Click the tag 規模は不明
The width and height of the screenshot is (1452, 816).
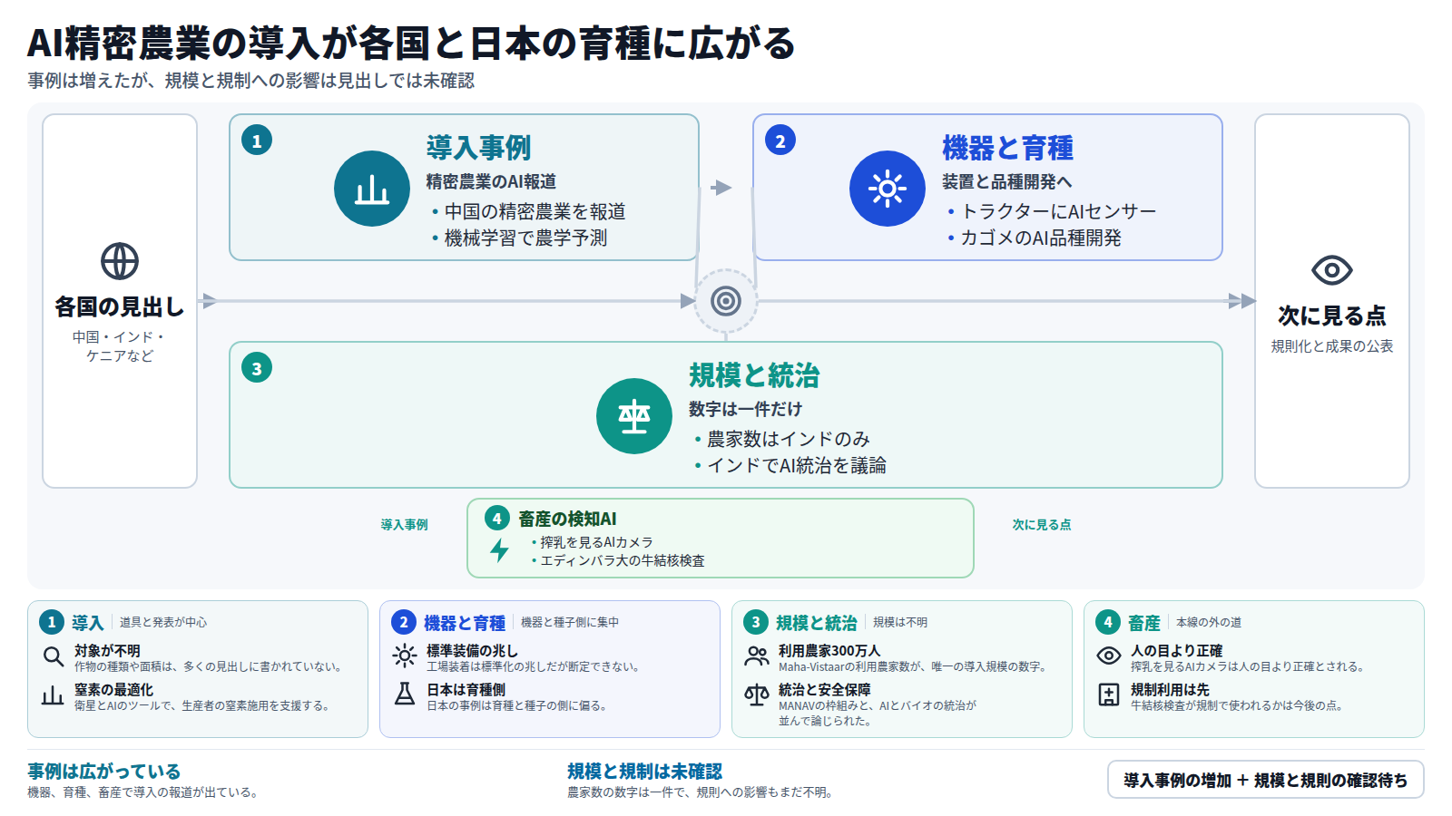click(900, 623)
